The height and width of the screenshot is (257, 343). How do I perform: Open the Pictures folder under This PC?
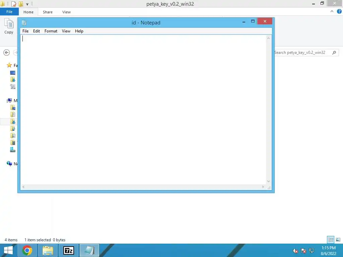(13, 136)
